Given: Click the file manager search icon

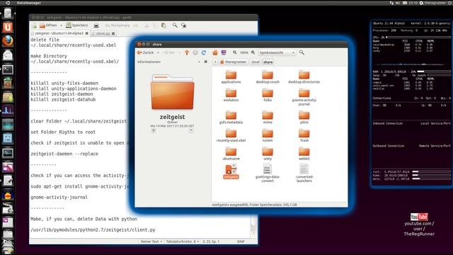Looking at the screenshot, I should click(302, 52).
